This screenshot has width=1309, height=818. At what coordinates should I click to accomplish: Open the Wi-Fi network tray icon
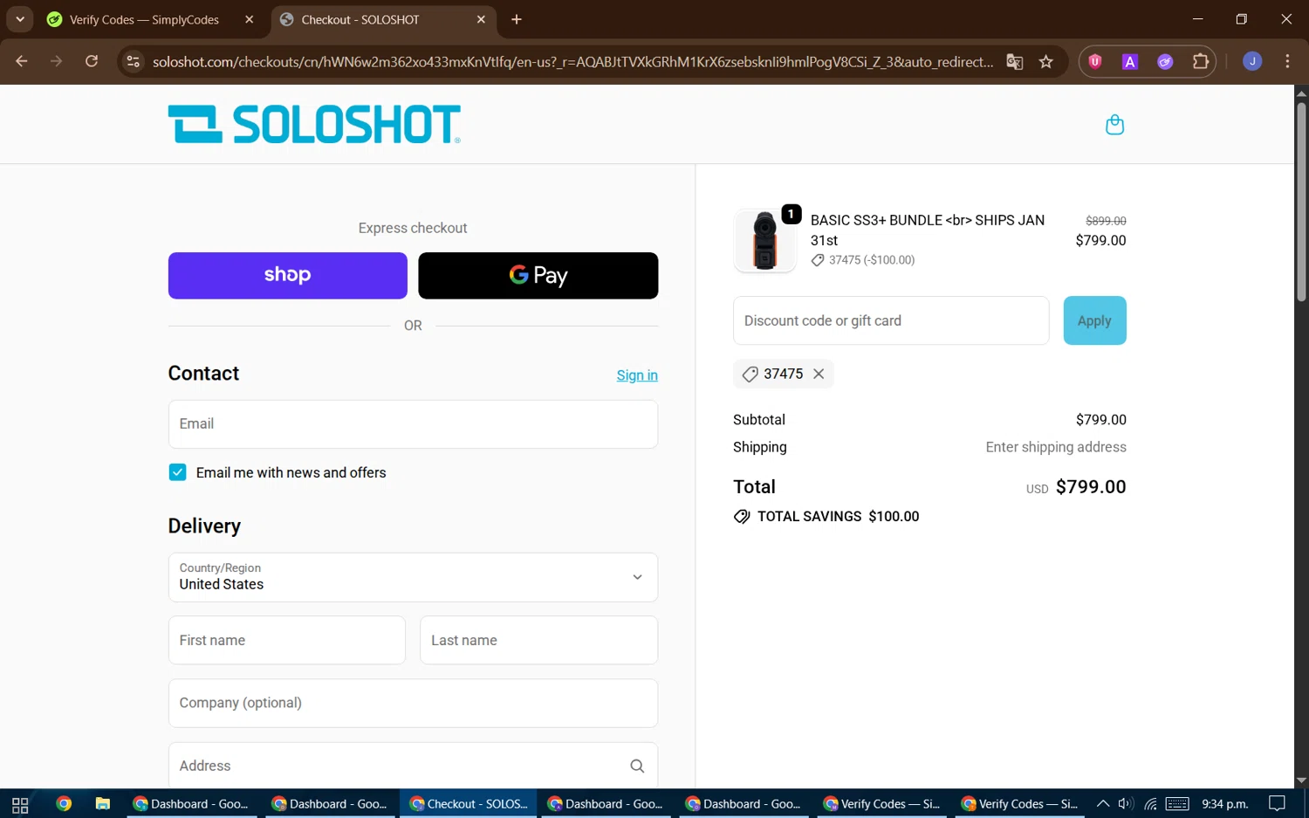pyautogui.click(x=1150, y=804)
